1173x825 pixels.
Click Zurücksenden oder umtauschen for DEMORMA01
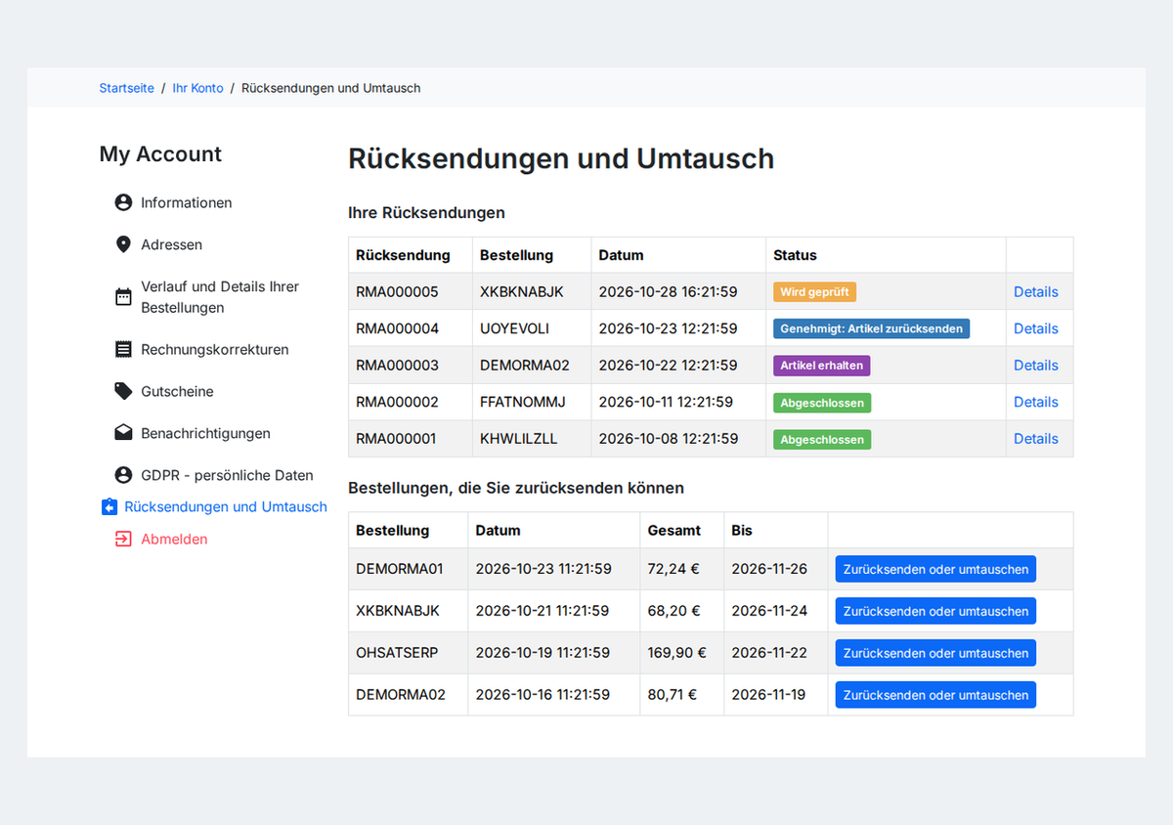click(x=935, y=569)
